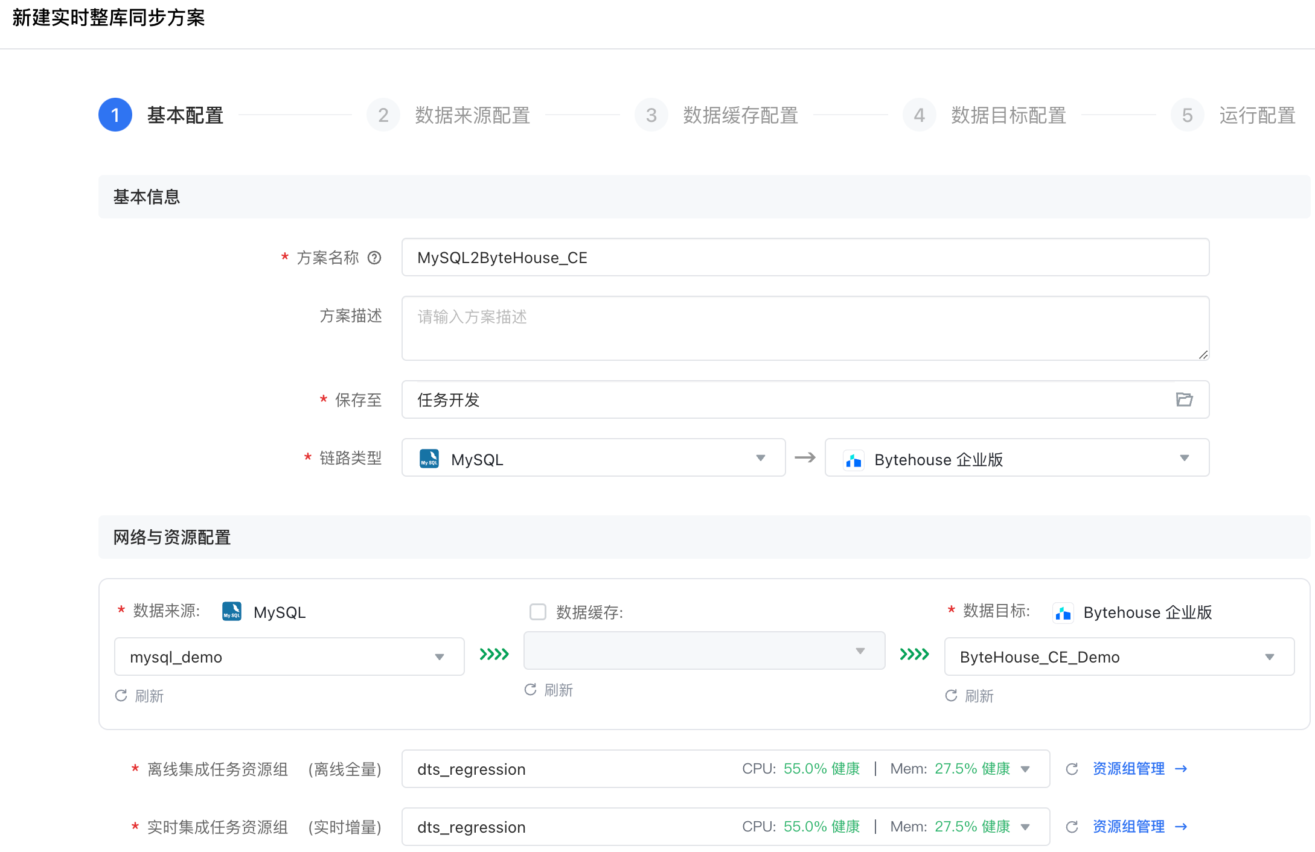Open Bytehouse 企业版 target type dropdown
1315x852 pixels.
[1017, 457]
